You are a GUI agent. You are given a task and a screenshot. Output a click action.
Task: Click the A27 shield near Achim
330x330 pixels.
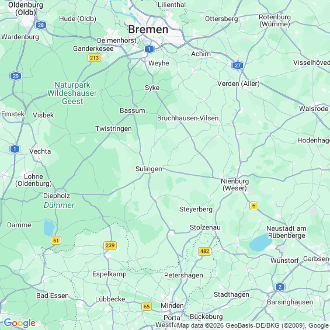pyautogui.click(x=238, y=65)
